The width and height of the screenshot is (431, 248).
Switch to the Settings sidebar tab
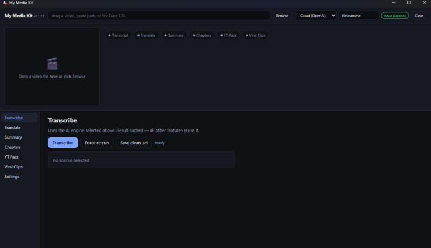pyautogui.click(x=12, y=177)
